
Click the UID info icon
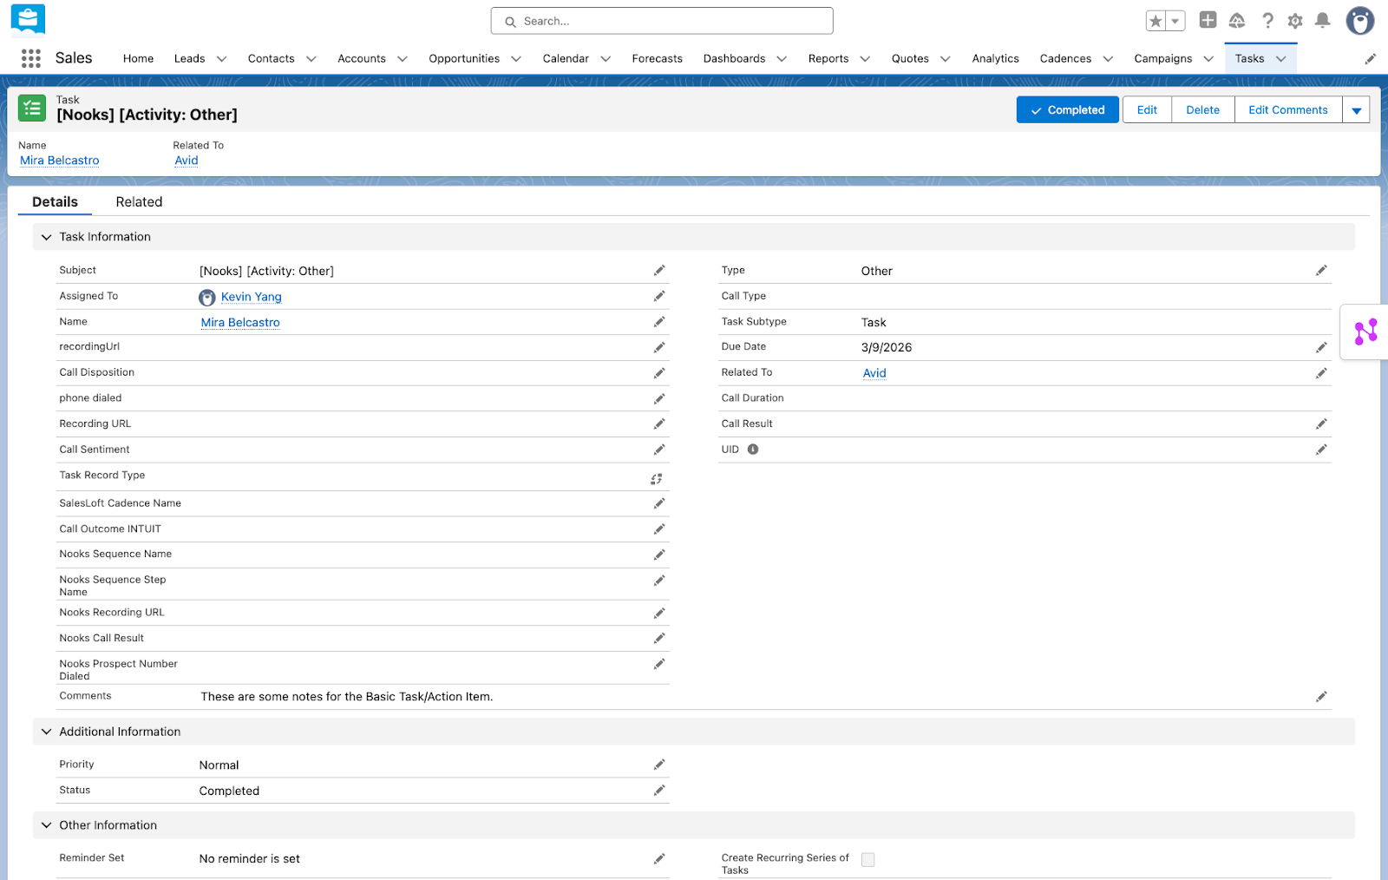pyautogui.click(x=753, y=450)
